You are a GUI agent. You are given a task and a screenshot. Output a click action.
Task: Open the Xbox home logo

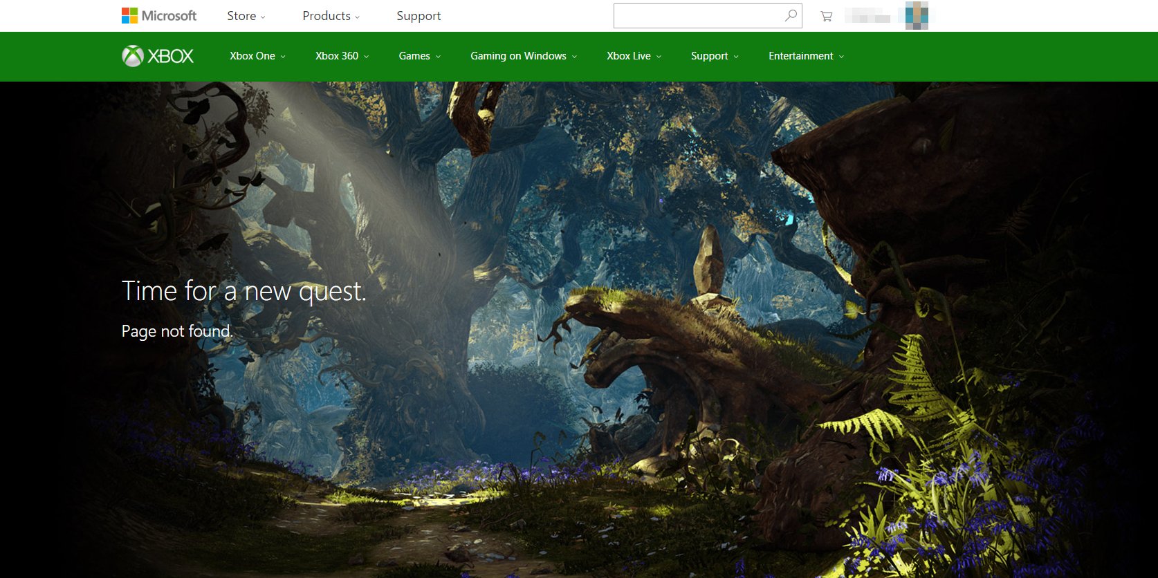[158, 56]
